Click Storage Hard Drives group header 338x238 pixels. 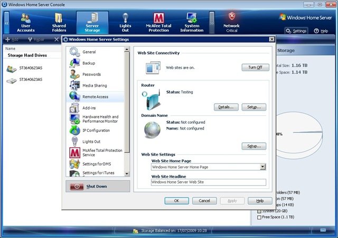pyautogui.click(x=27, y=56)
